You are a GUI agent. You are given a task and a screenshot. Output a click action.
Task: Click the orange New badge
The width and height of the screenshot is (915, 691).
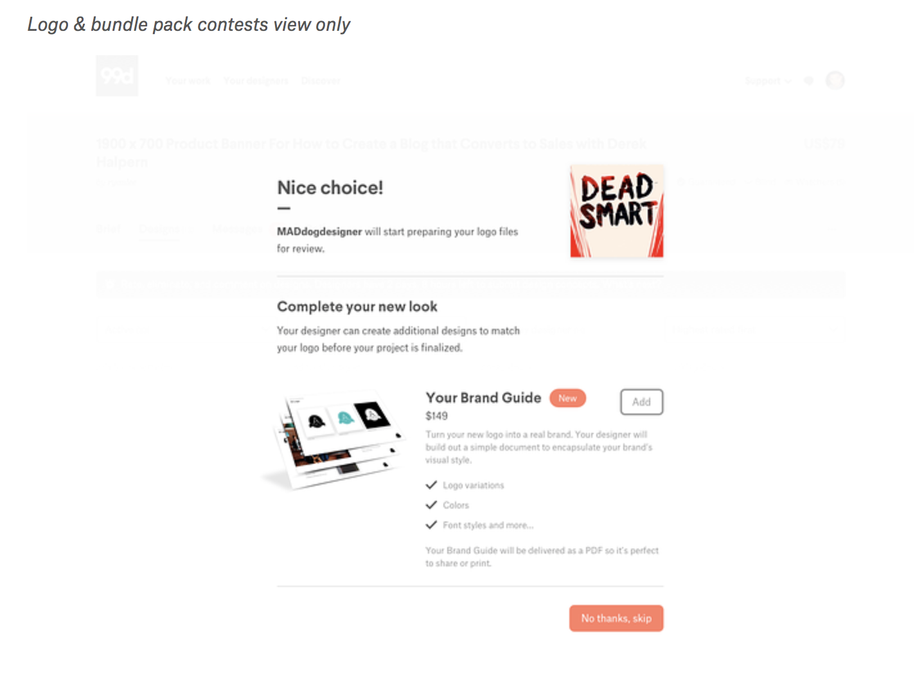(567, 398)
